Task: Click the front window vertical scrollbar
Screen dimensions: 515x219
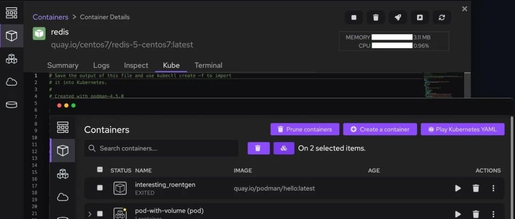Action: (512, 167)
